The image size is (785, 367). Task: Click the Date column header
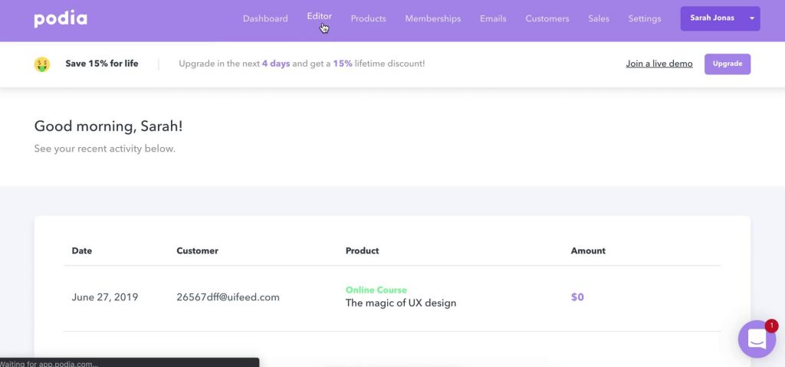click(81, 251)
